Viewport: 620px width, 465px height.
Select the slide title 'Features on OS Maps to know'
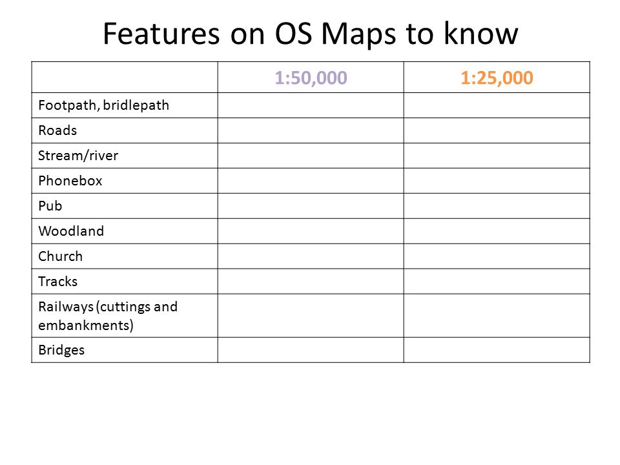pyautogui.click(x=311, y=34)
